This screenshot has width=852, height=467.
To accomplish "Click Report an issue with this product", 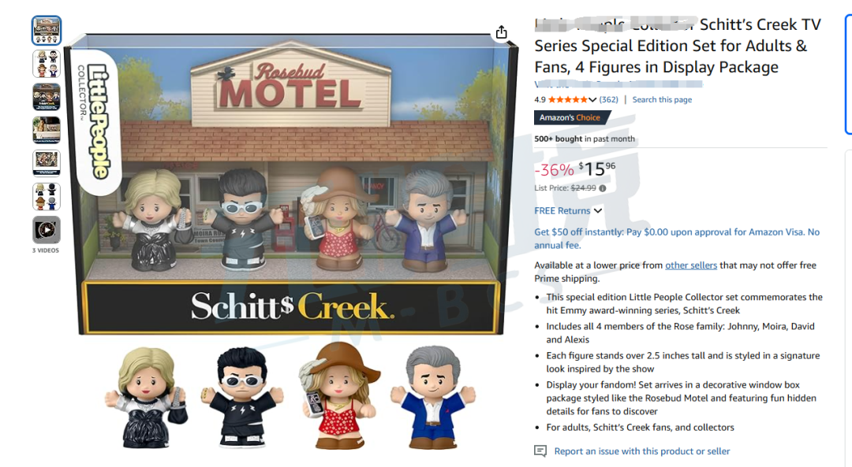I will click(641, 451).
